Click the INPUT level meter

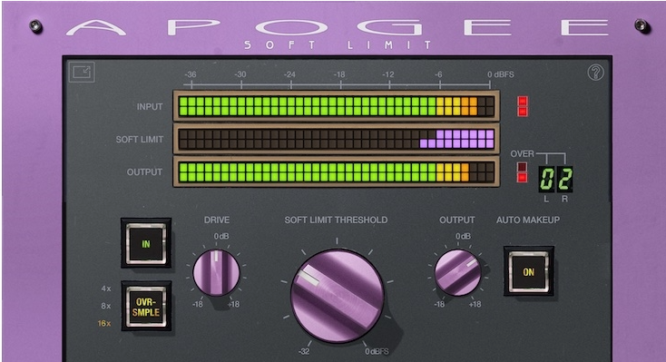pyautogui.click(x=337, y=106)
